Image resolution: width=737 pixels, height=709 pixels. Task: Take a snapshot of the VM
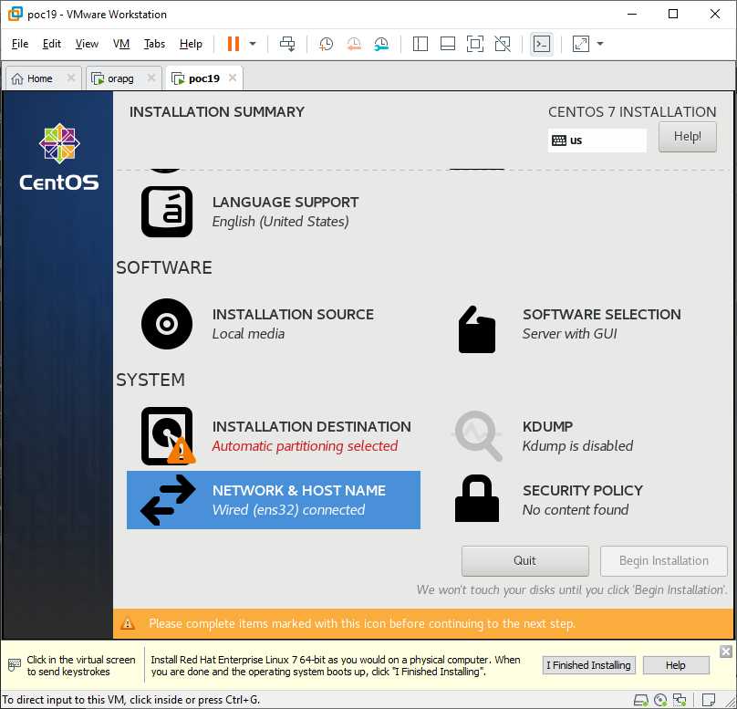[x=326, y=44]
